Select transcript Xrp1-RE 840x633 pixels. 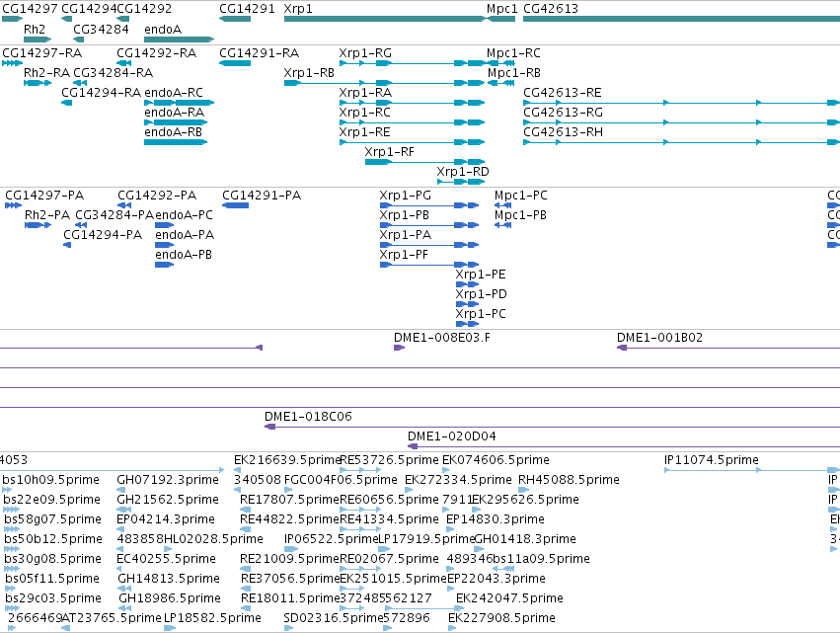coord(364,132)
